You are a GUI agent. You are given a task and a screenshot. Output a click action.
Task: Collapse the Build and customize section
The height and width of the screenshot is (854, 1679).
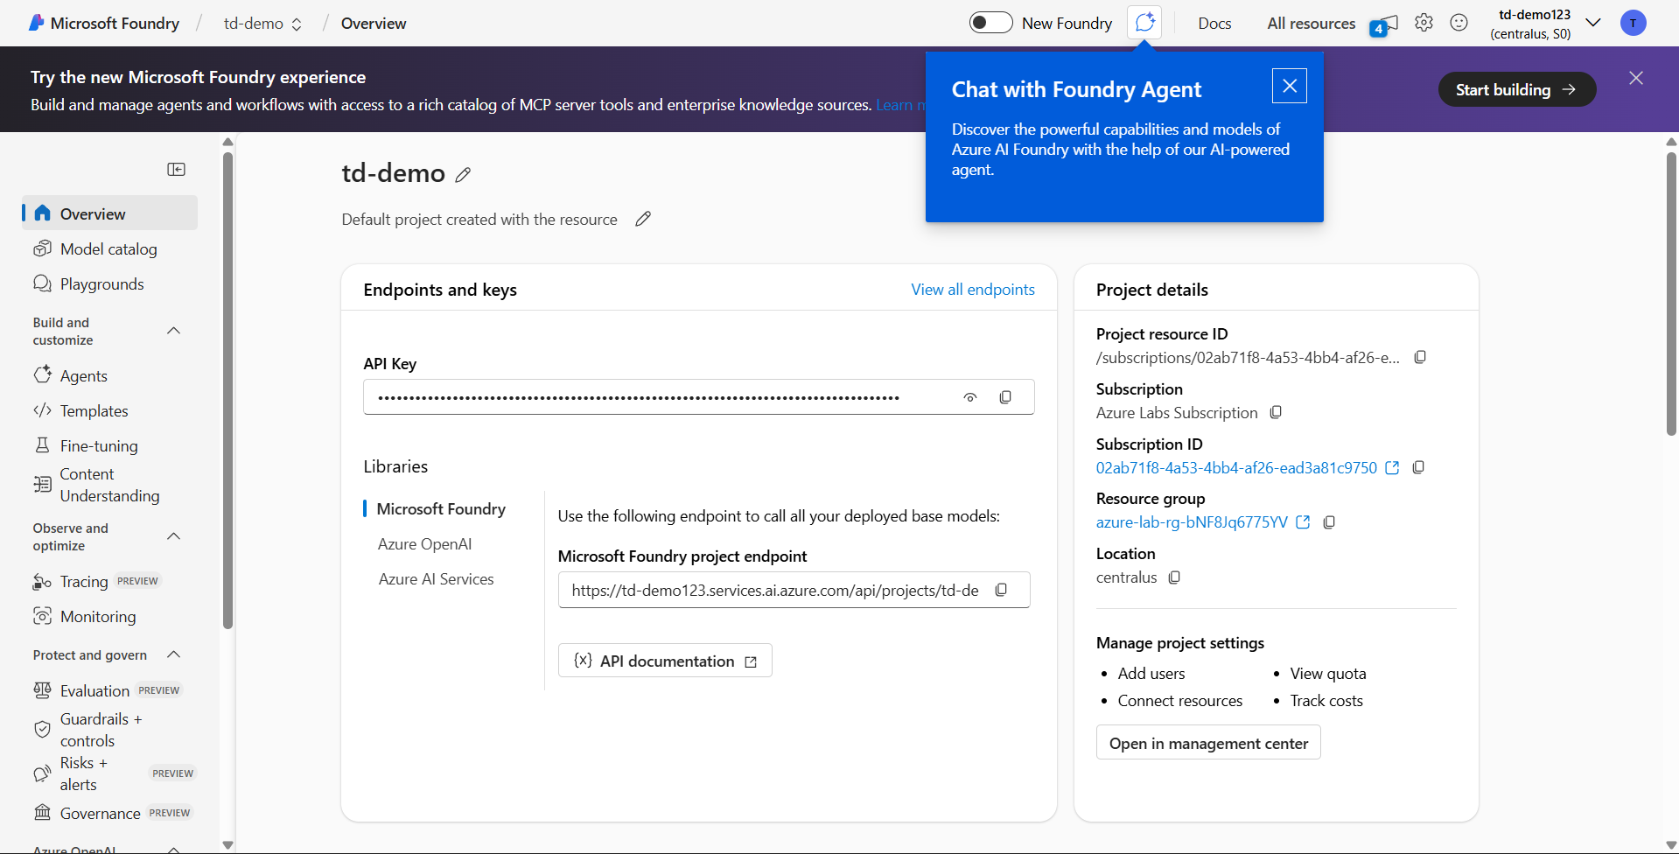point(173,331)
